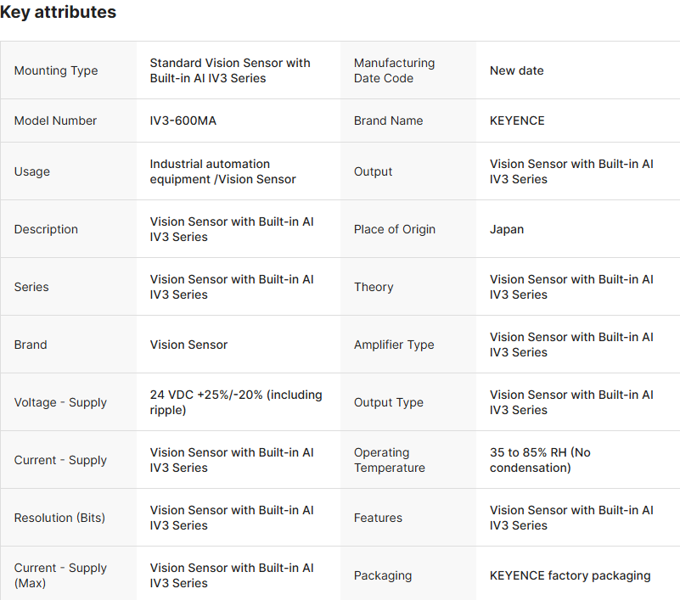Select the Theory attribute label

pos(374,287)
